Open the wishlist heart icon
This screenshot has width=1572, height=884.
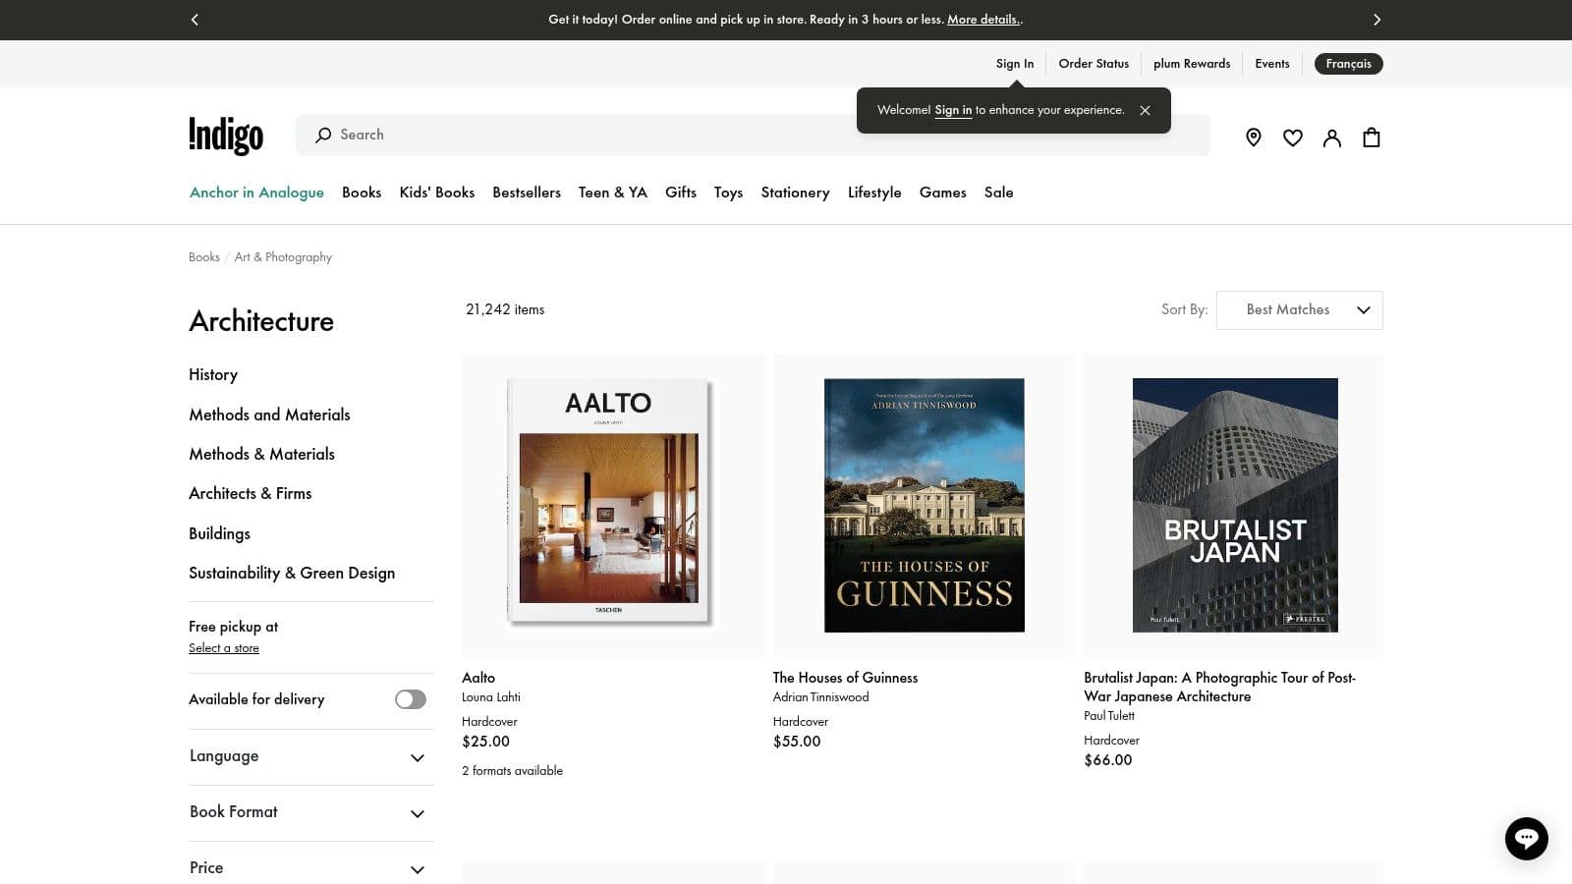tap(1293, 138)
